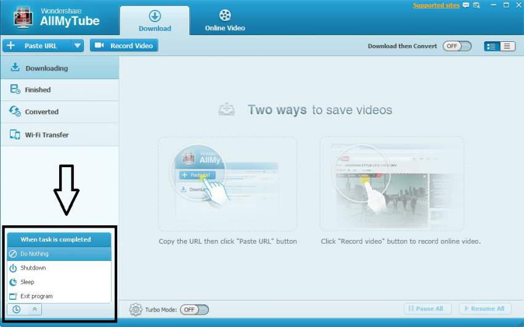Switch to detailed list view icon
Viewport: 524px width, 327px height.
[492, 46]
